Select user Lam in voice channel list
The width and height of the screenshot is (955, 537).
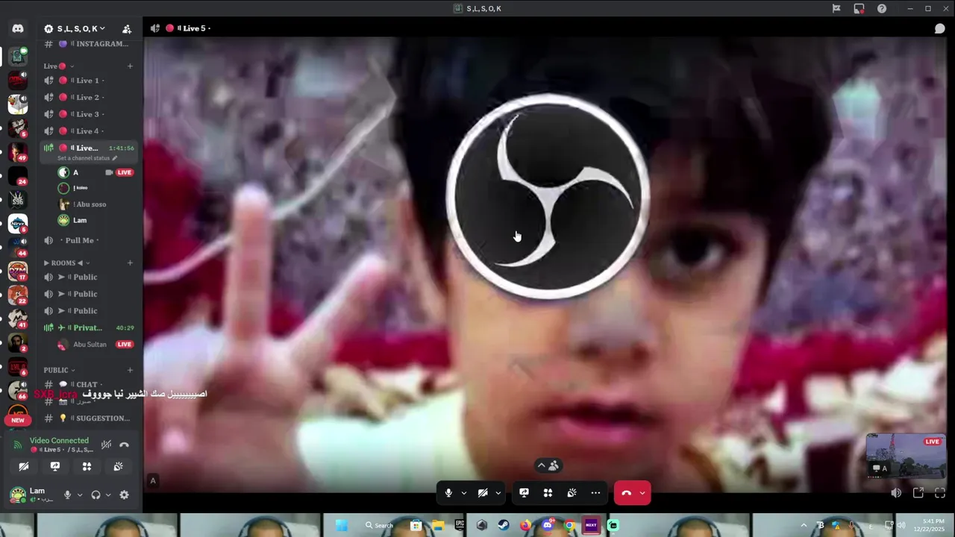[x=95, y=221]
